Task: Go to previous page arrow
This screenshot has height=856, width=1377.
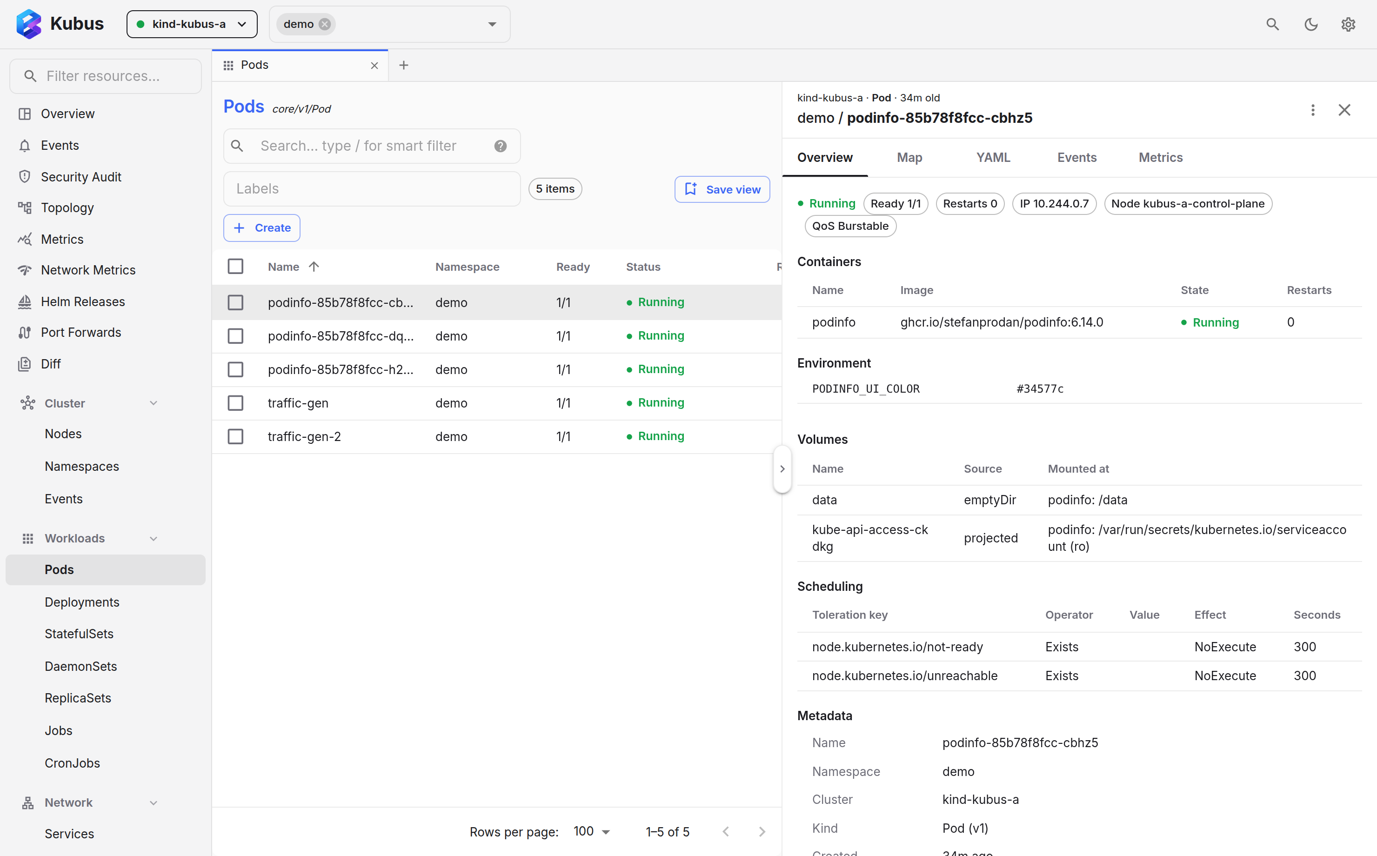Action: [x=726, y=831]
